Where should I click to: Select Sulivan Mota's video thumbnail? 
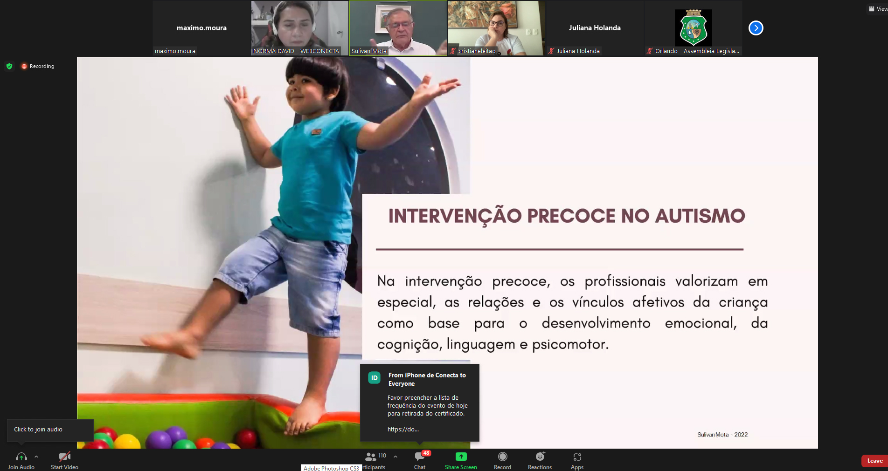(398, 28)
